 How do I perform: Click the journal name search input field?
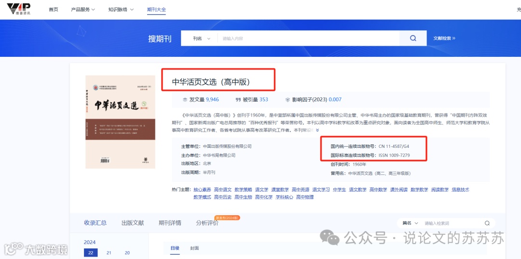click(308, 39)
